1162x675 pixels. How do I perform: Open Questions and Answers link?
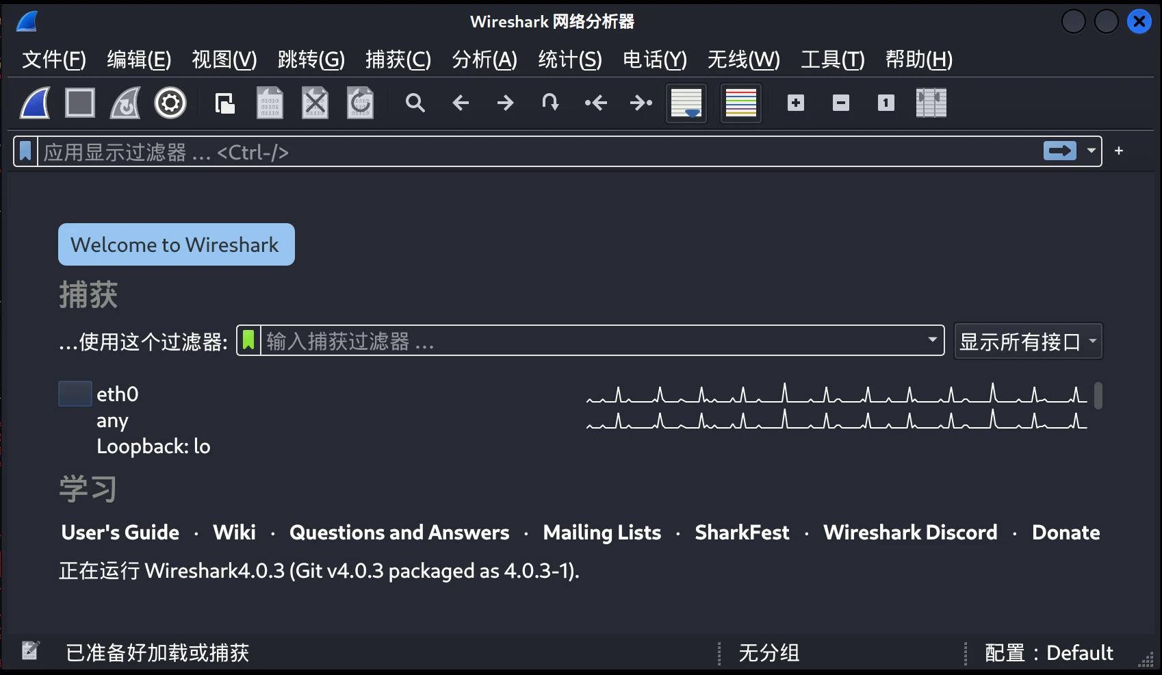[x=400, y=533]
